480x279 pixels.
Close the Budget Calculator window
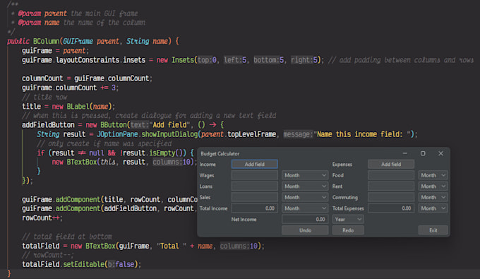pos(440,153)
